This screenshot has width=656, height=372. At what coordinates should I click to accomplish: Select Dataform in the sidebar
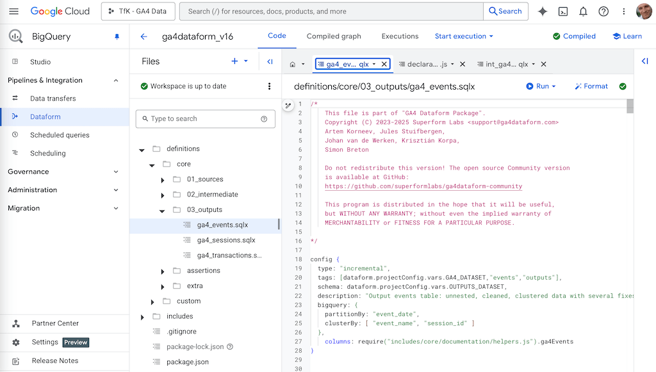45,117
